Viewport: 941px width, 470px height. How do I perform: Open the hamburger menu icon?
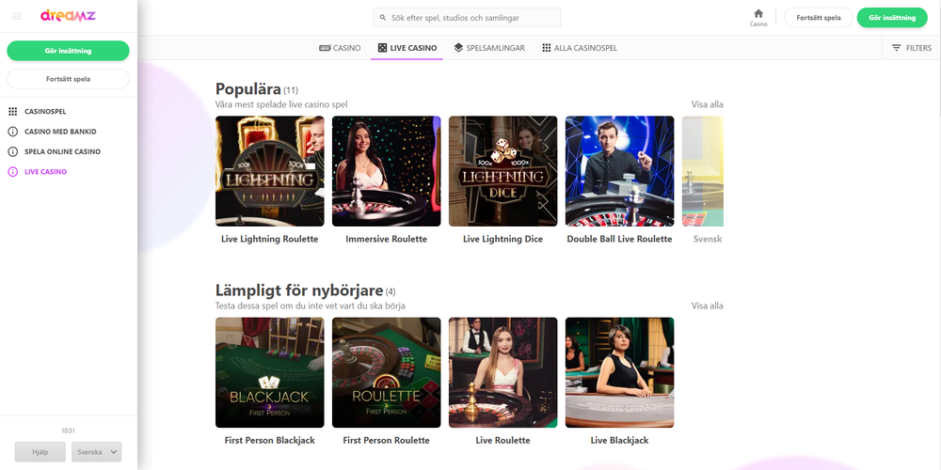coord(17,16)
